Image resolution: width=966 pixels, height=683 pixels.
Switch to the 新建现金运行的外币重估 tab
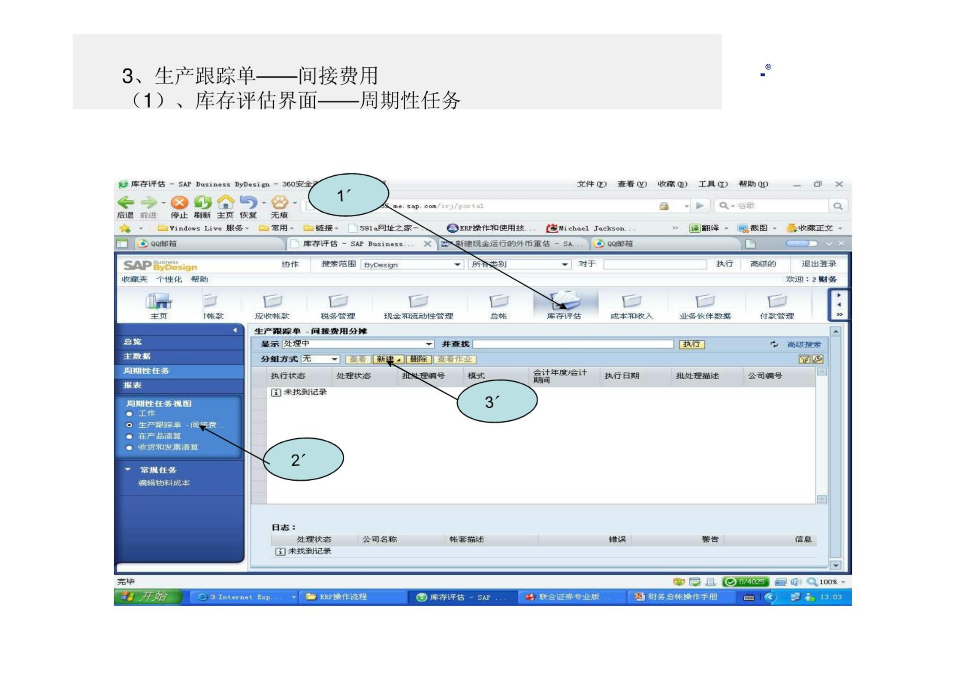(x=513, y=244)
